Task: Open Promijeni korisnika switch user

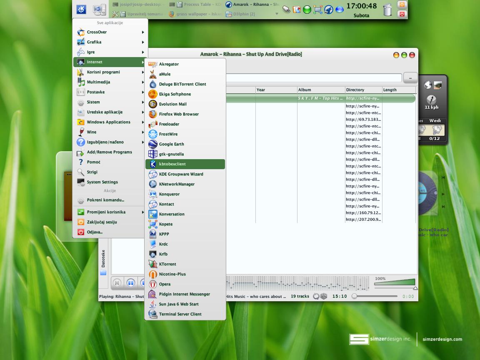Action: point(110,212)
